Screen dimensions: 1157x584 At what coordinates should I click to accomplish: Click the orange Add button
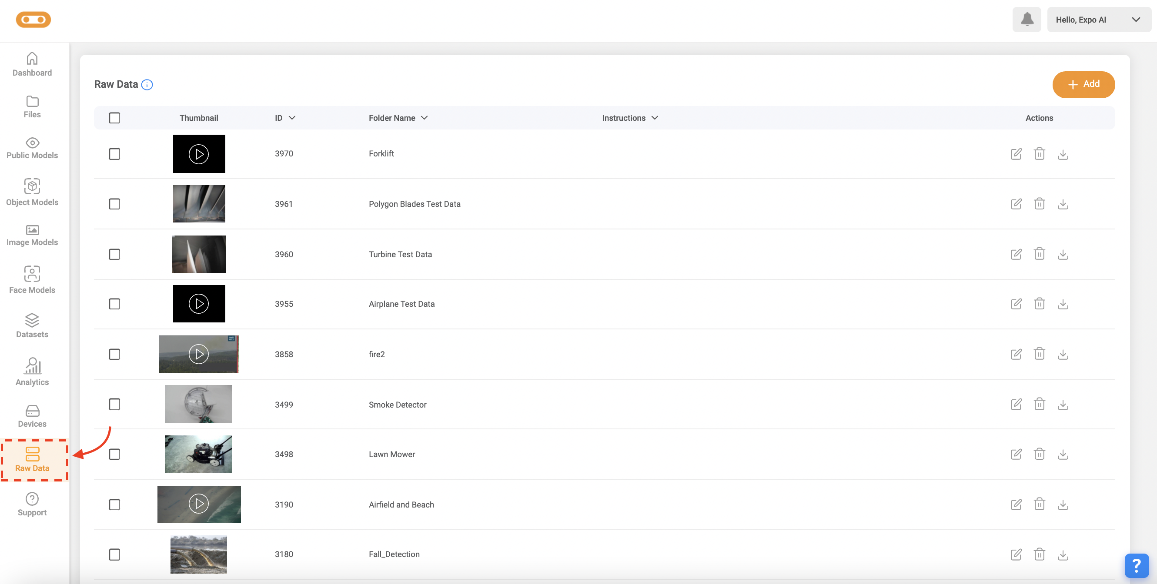1083,84
